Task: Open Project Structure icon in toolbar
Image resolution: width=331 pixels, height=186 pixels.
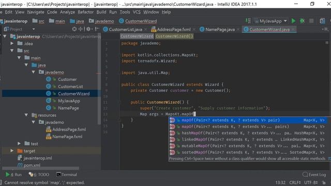Action: (322, 21)
